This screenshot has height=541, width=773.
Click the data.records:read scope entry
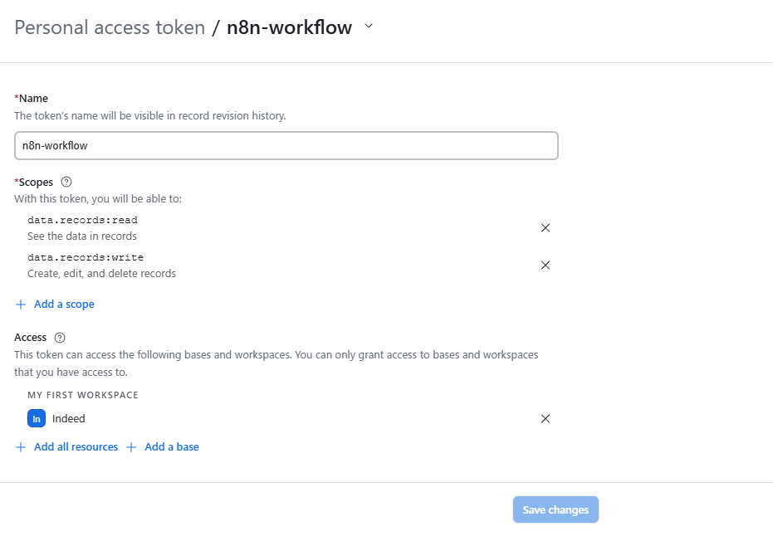pos(82,221)
